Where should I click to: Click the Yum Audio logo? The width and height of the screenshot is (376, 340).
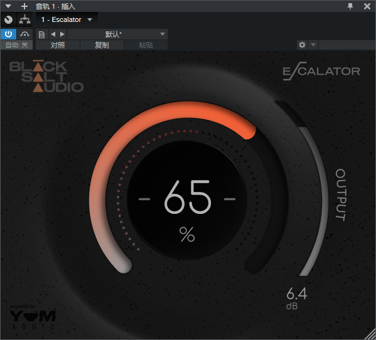coord(33,317)
